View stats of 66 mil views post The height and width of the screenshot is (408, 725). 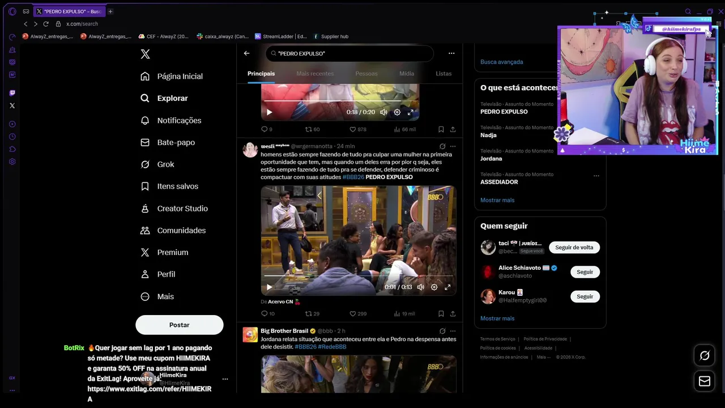(x=405, y=129)
